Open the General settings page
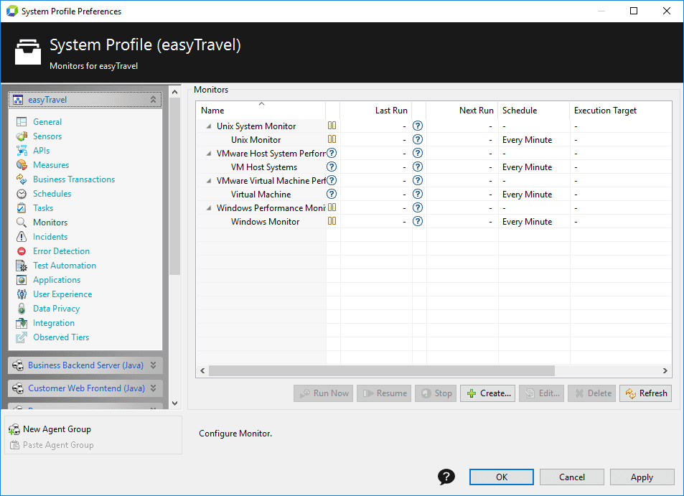The height and width of the screenshot is (496, 684). tap(47, 122)
